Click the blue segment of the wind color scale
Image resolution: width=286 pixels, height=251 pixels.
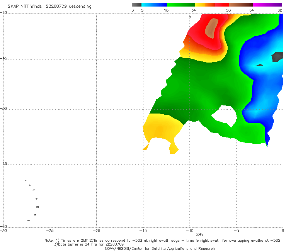click(x=154, y=5)
